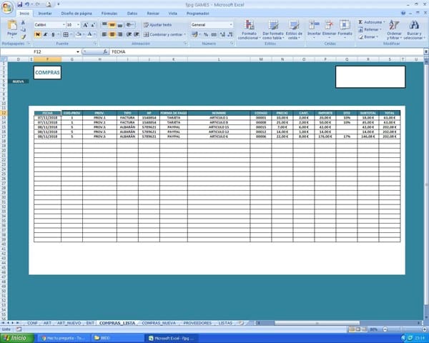This screenshot has height=343, width=429.
Task: Open Formato condicional menu
Action: (x=249, y=29)
